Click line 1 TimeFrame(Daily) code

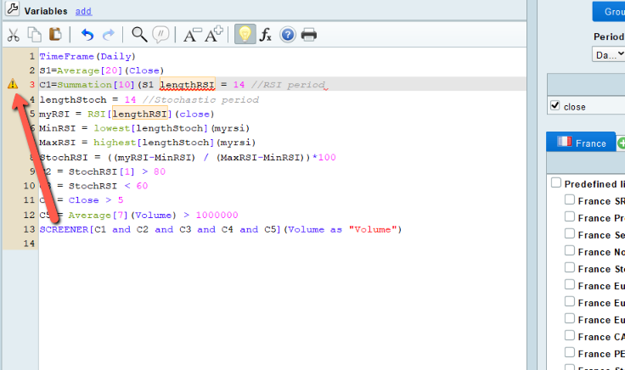pyautogui.click(x=87, y=56)
